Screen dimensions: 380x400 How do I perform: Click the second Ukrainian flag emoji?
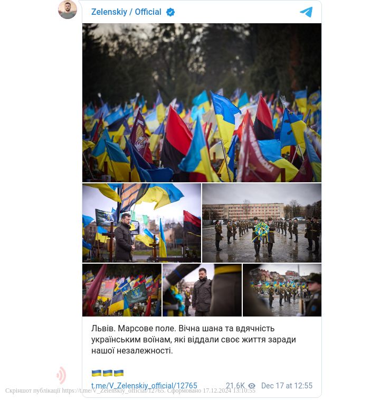pos(108,373)
